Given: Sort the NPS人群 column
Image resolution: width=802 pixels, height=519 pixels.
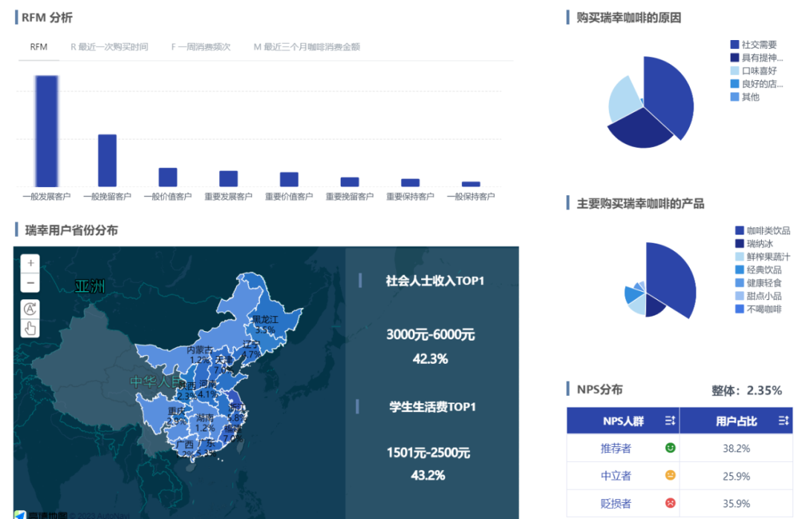Looking at the screenshot, I should (670, 421).
